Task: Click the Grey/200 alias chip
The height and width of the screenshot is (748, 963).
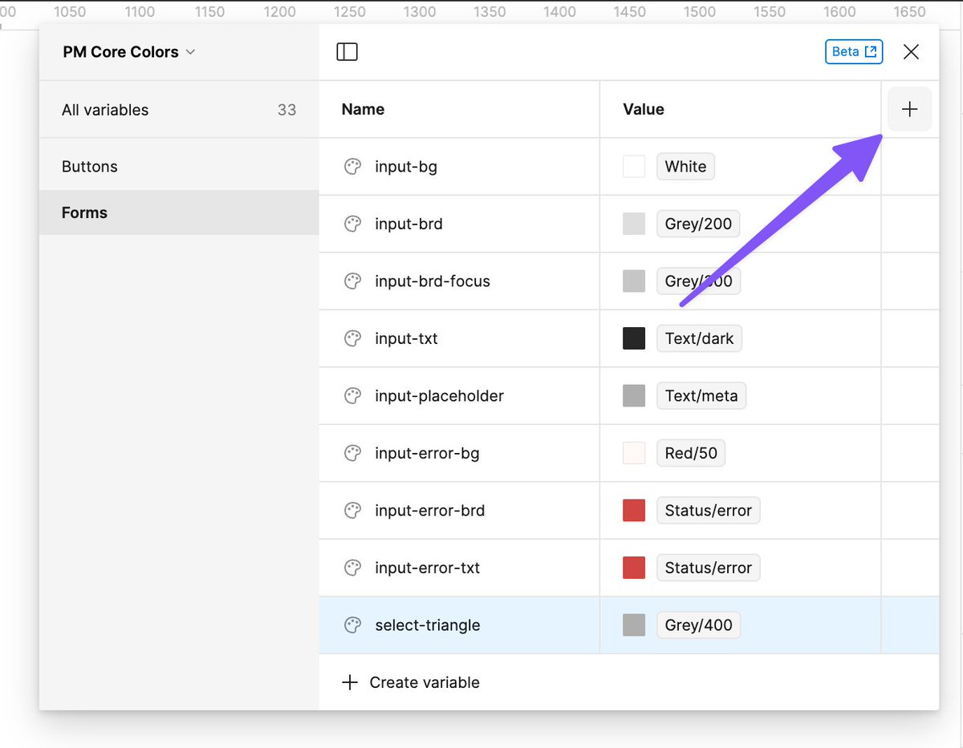Action: tap(698, 224)
